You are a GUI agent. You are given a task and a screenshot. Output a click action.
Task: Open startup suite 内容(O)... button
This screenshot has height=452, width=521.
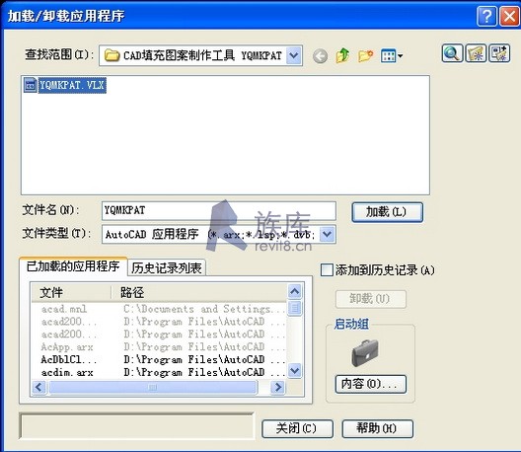coord(370,384)
